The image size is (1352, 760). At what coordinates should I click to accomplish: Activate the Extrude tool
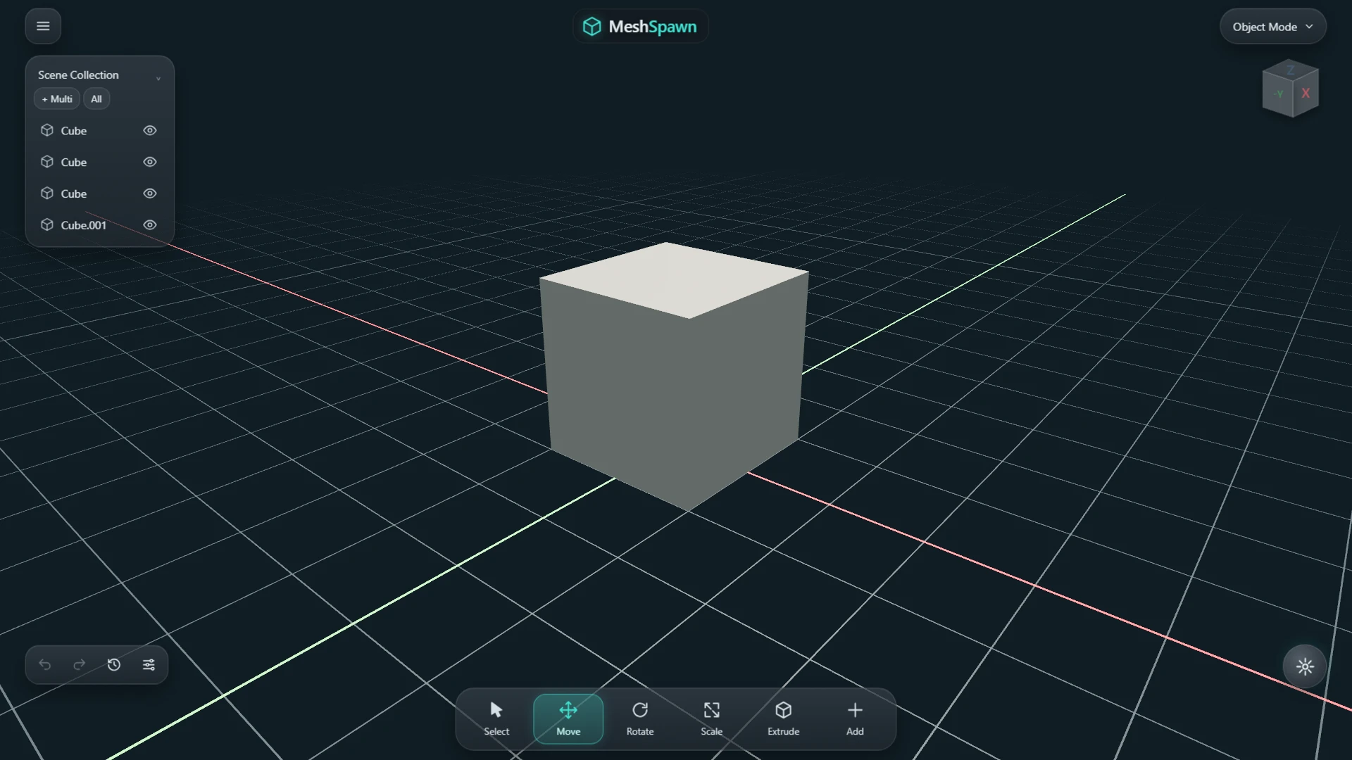[784, 718]
